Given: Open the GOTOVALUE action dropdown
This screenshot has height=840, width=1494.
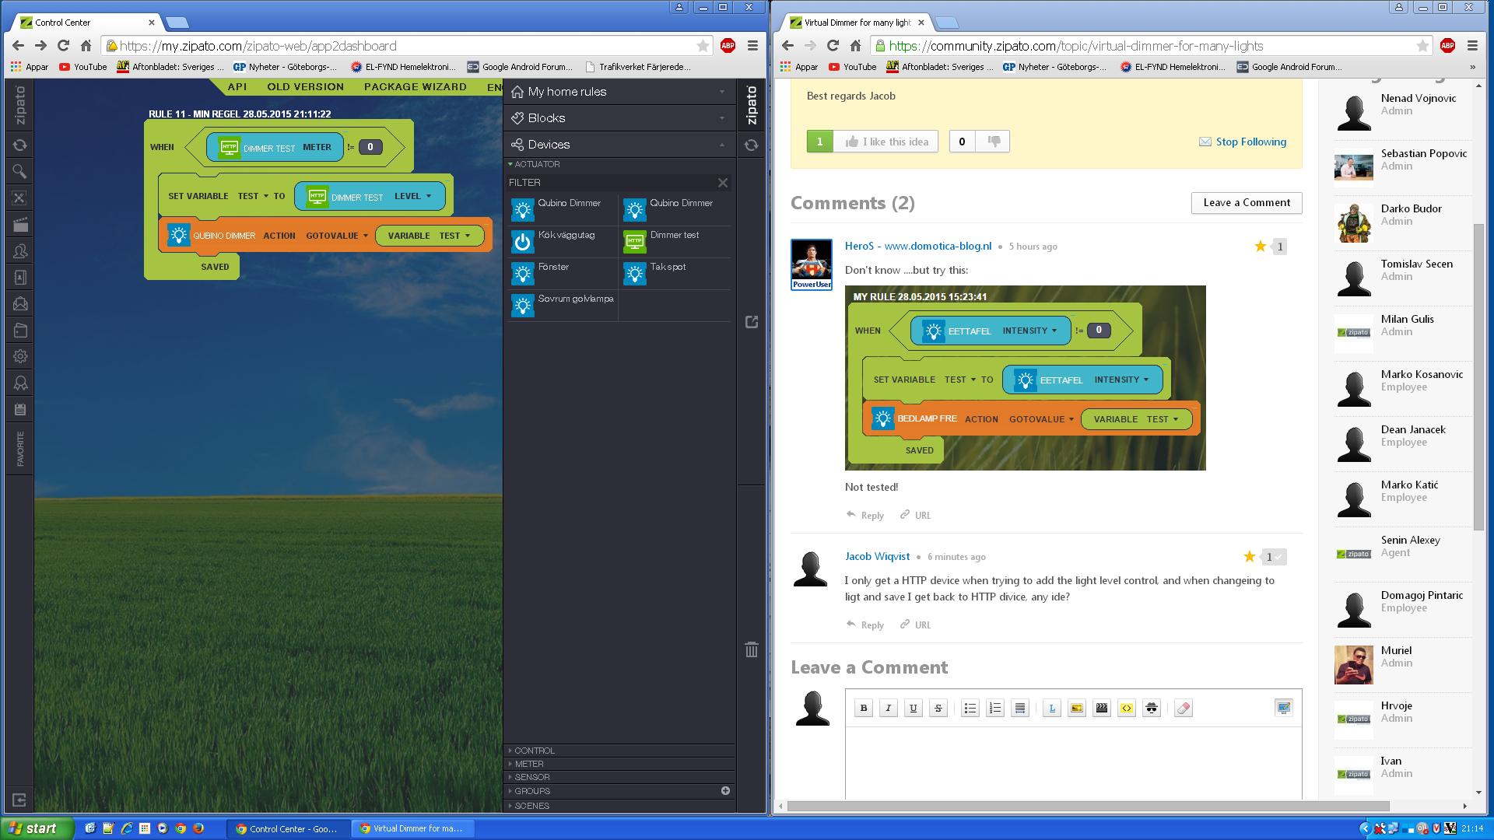Looking at the screenshot, I should click(337, 236).
